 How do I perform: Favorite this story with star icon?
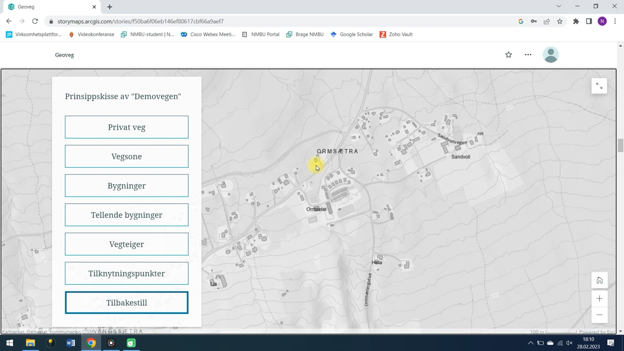pos(508,55)
